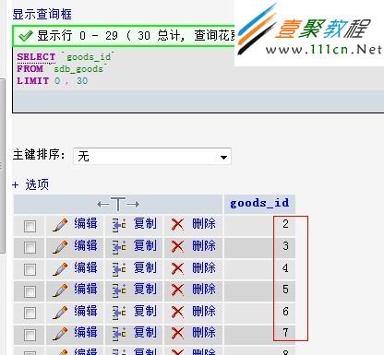The image size is (384, 355).
Task: Click the red X delete icon in row 2
Action: pyautogui.click(x=177, y=225)
